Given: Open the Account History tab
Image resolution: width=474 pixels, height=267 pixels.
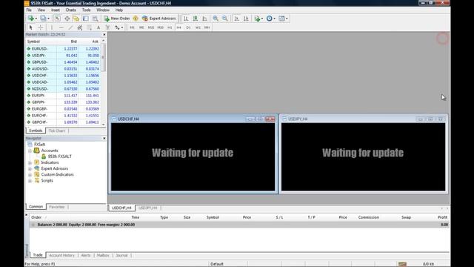Looking at the screenshot, I should point(61,255).
